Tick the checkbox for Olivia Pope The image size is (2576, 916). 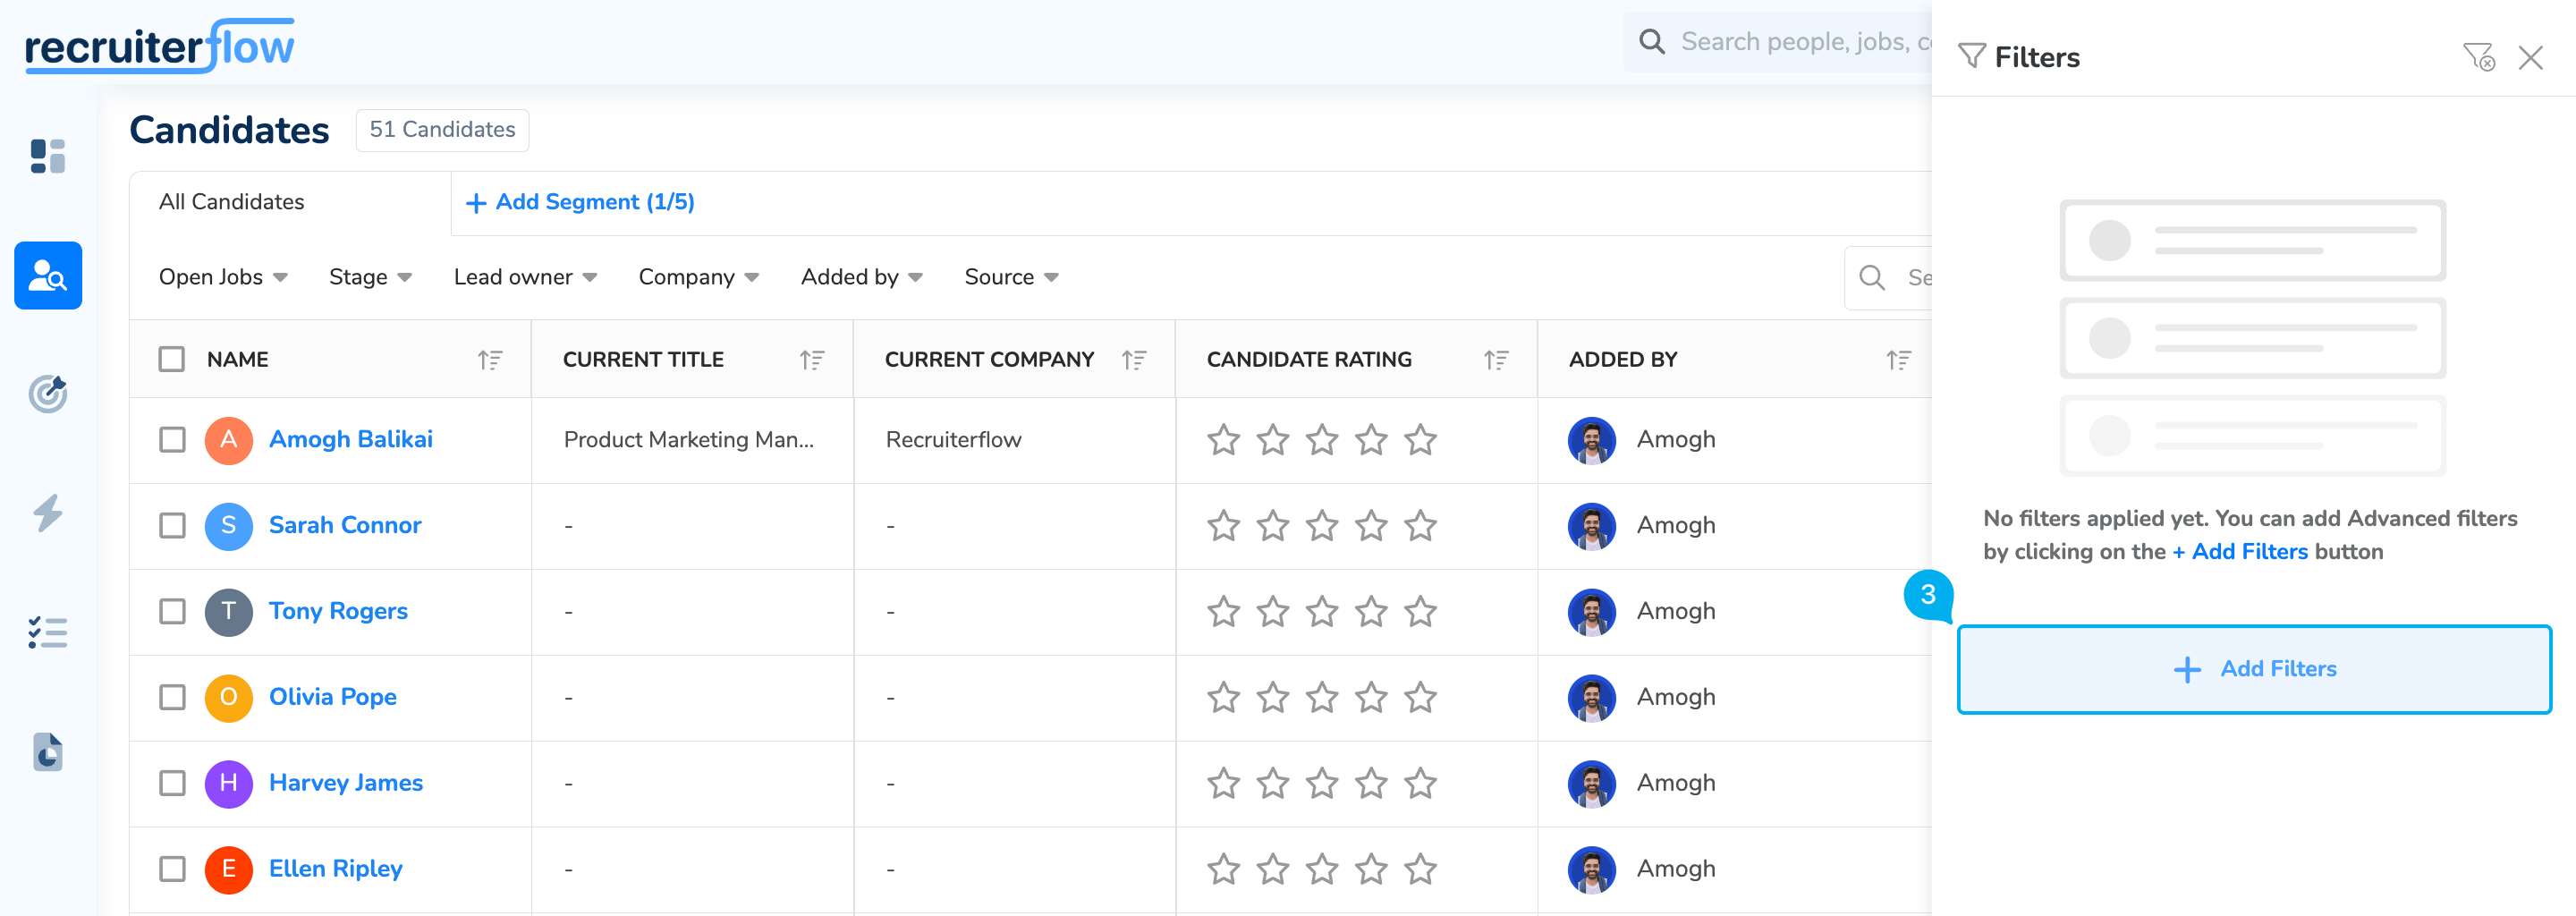coord(172,697)
